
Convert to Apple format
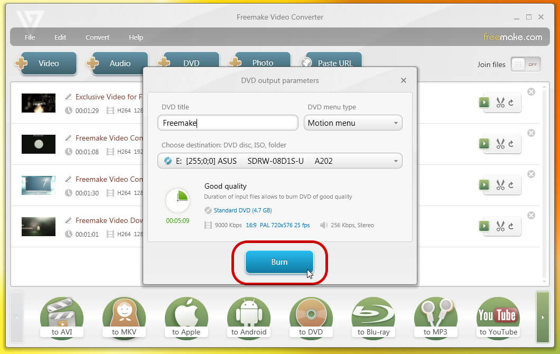point(186,318)
